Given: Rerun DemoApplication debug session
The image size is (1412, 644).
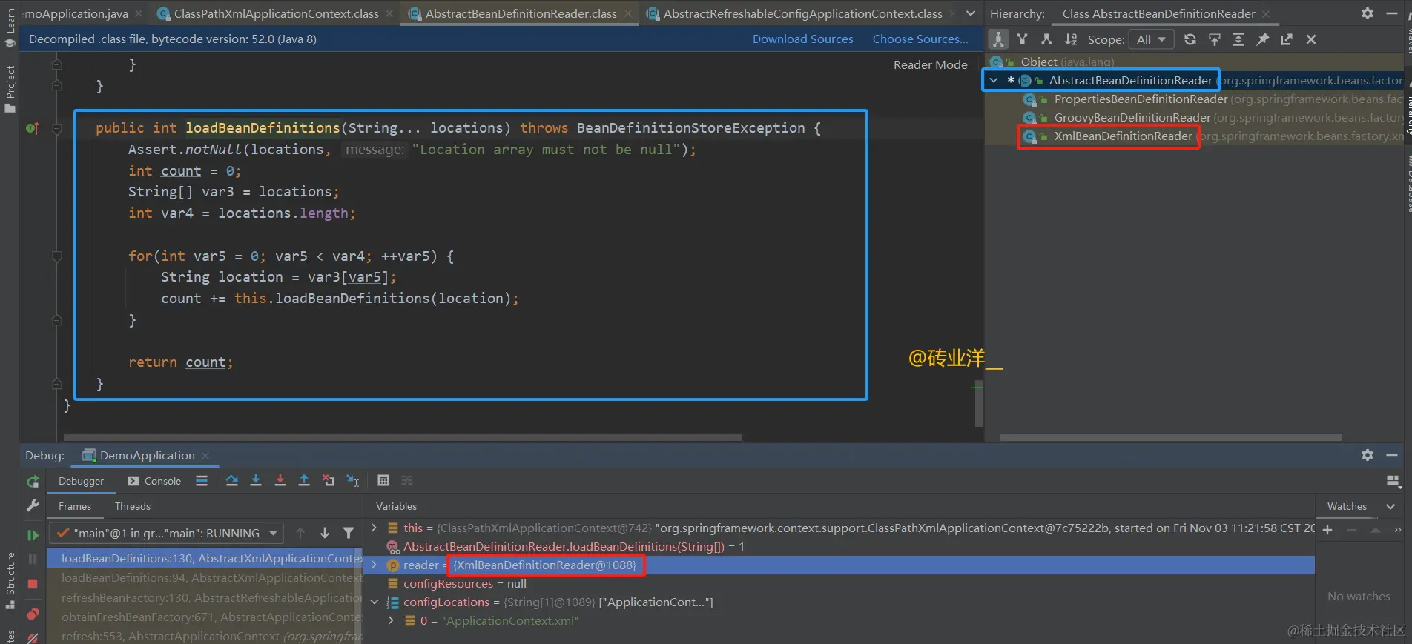Looking at the screenshot, I should 33,482.
